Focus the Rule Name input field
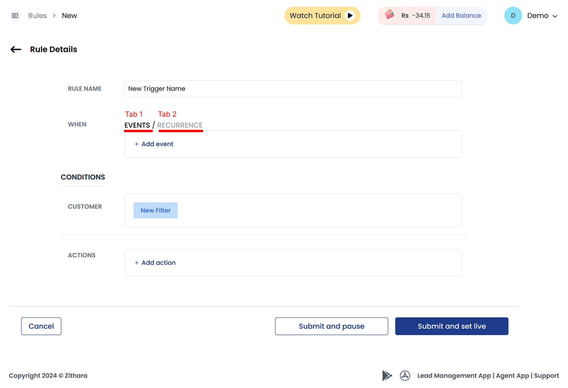Viewport: 568px width, 388px height. click(x=293, y=89)
